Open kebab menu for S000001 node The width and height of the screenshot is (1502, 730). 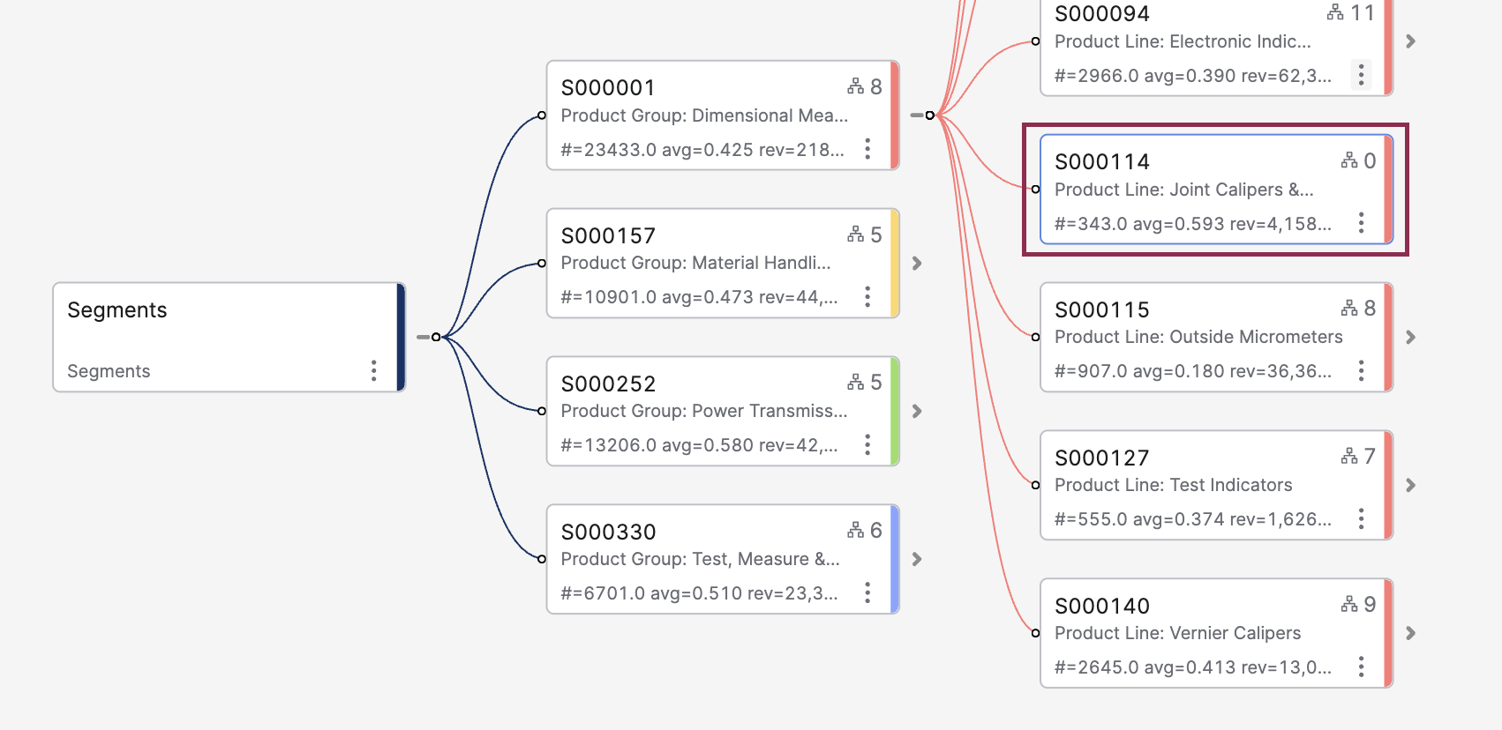(x=867, y=149)
